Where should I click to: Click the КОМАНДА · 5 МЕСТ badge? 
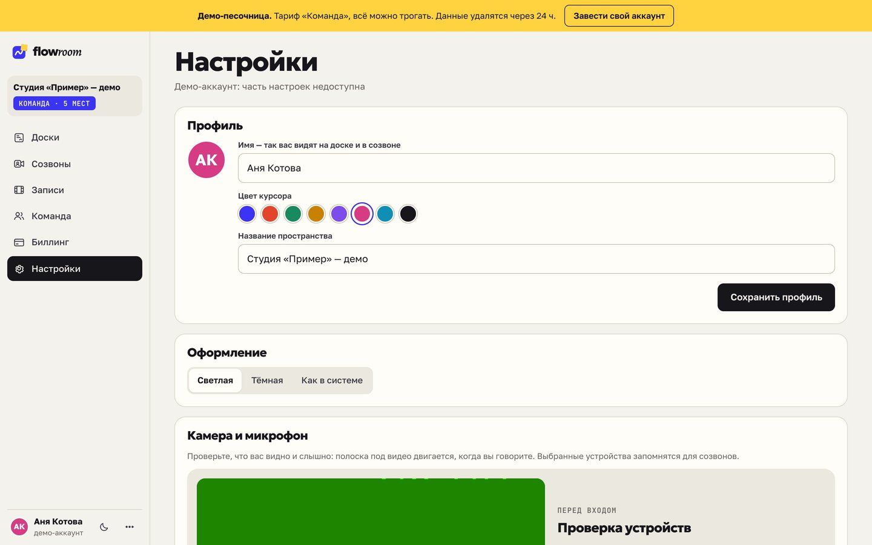point(54,104)
